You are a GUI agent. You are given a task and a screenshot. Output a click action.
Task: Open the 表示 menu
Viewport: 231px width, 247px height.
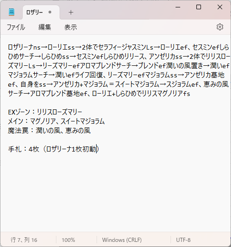71,27
